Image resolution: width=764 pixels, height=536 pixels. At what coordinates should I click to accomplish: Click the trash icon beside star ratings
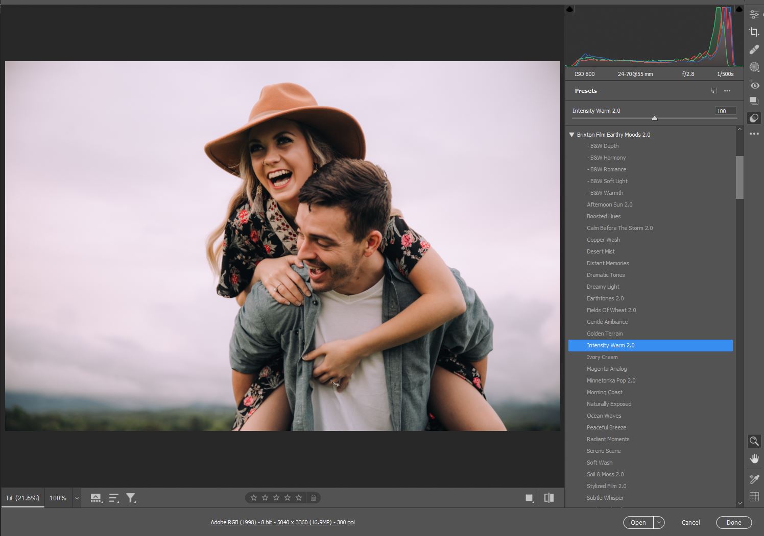[314, 498]
